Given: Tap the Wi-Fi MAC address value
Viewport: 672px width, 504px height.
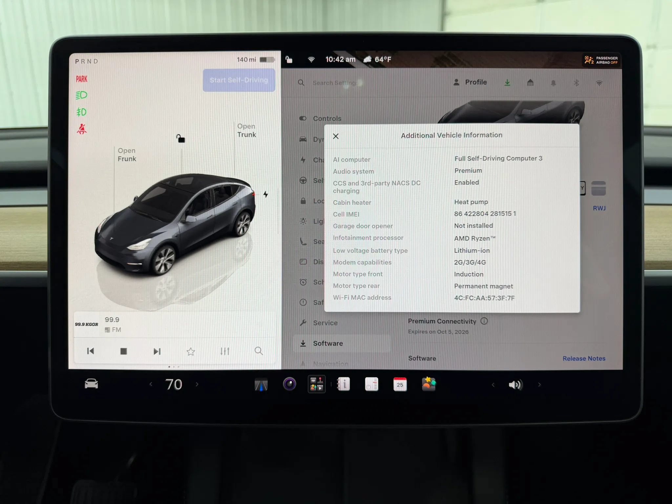Looking at the screenshot, I should click(484, 298).
